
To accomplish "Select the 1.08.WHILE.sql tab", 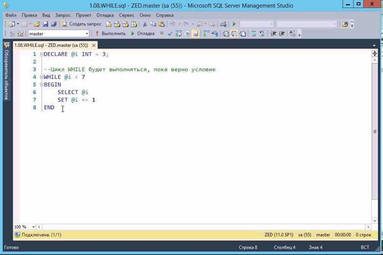I will point(51,45).
